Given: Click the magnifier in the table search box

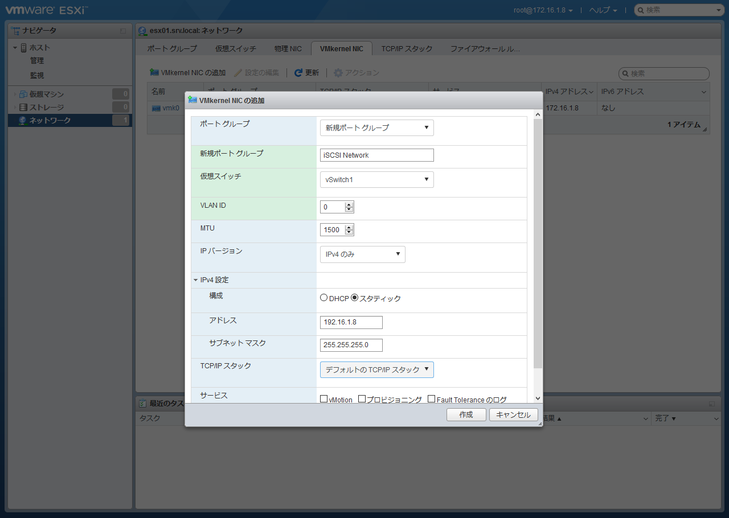Looking at the screenshot, I should point(625,73).
